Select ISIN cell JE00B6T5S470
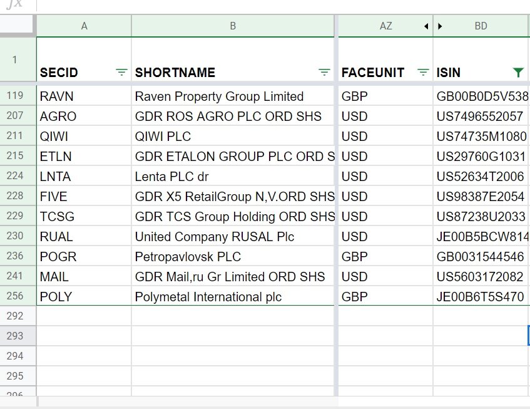 coord(481,296)
